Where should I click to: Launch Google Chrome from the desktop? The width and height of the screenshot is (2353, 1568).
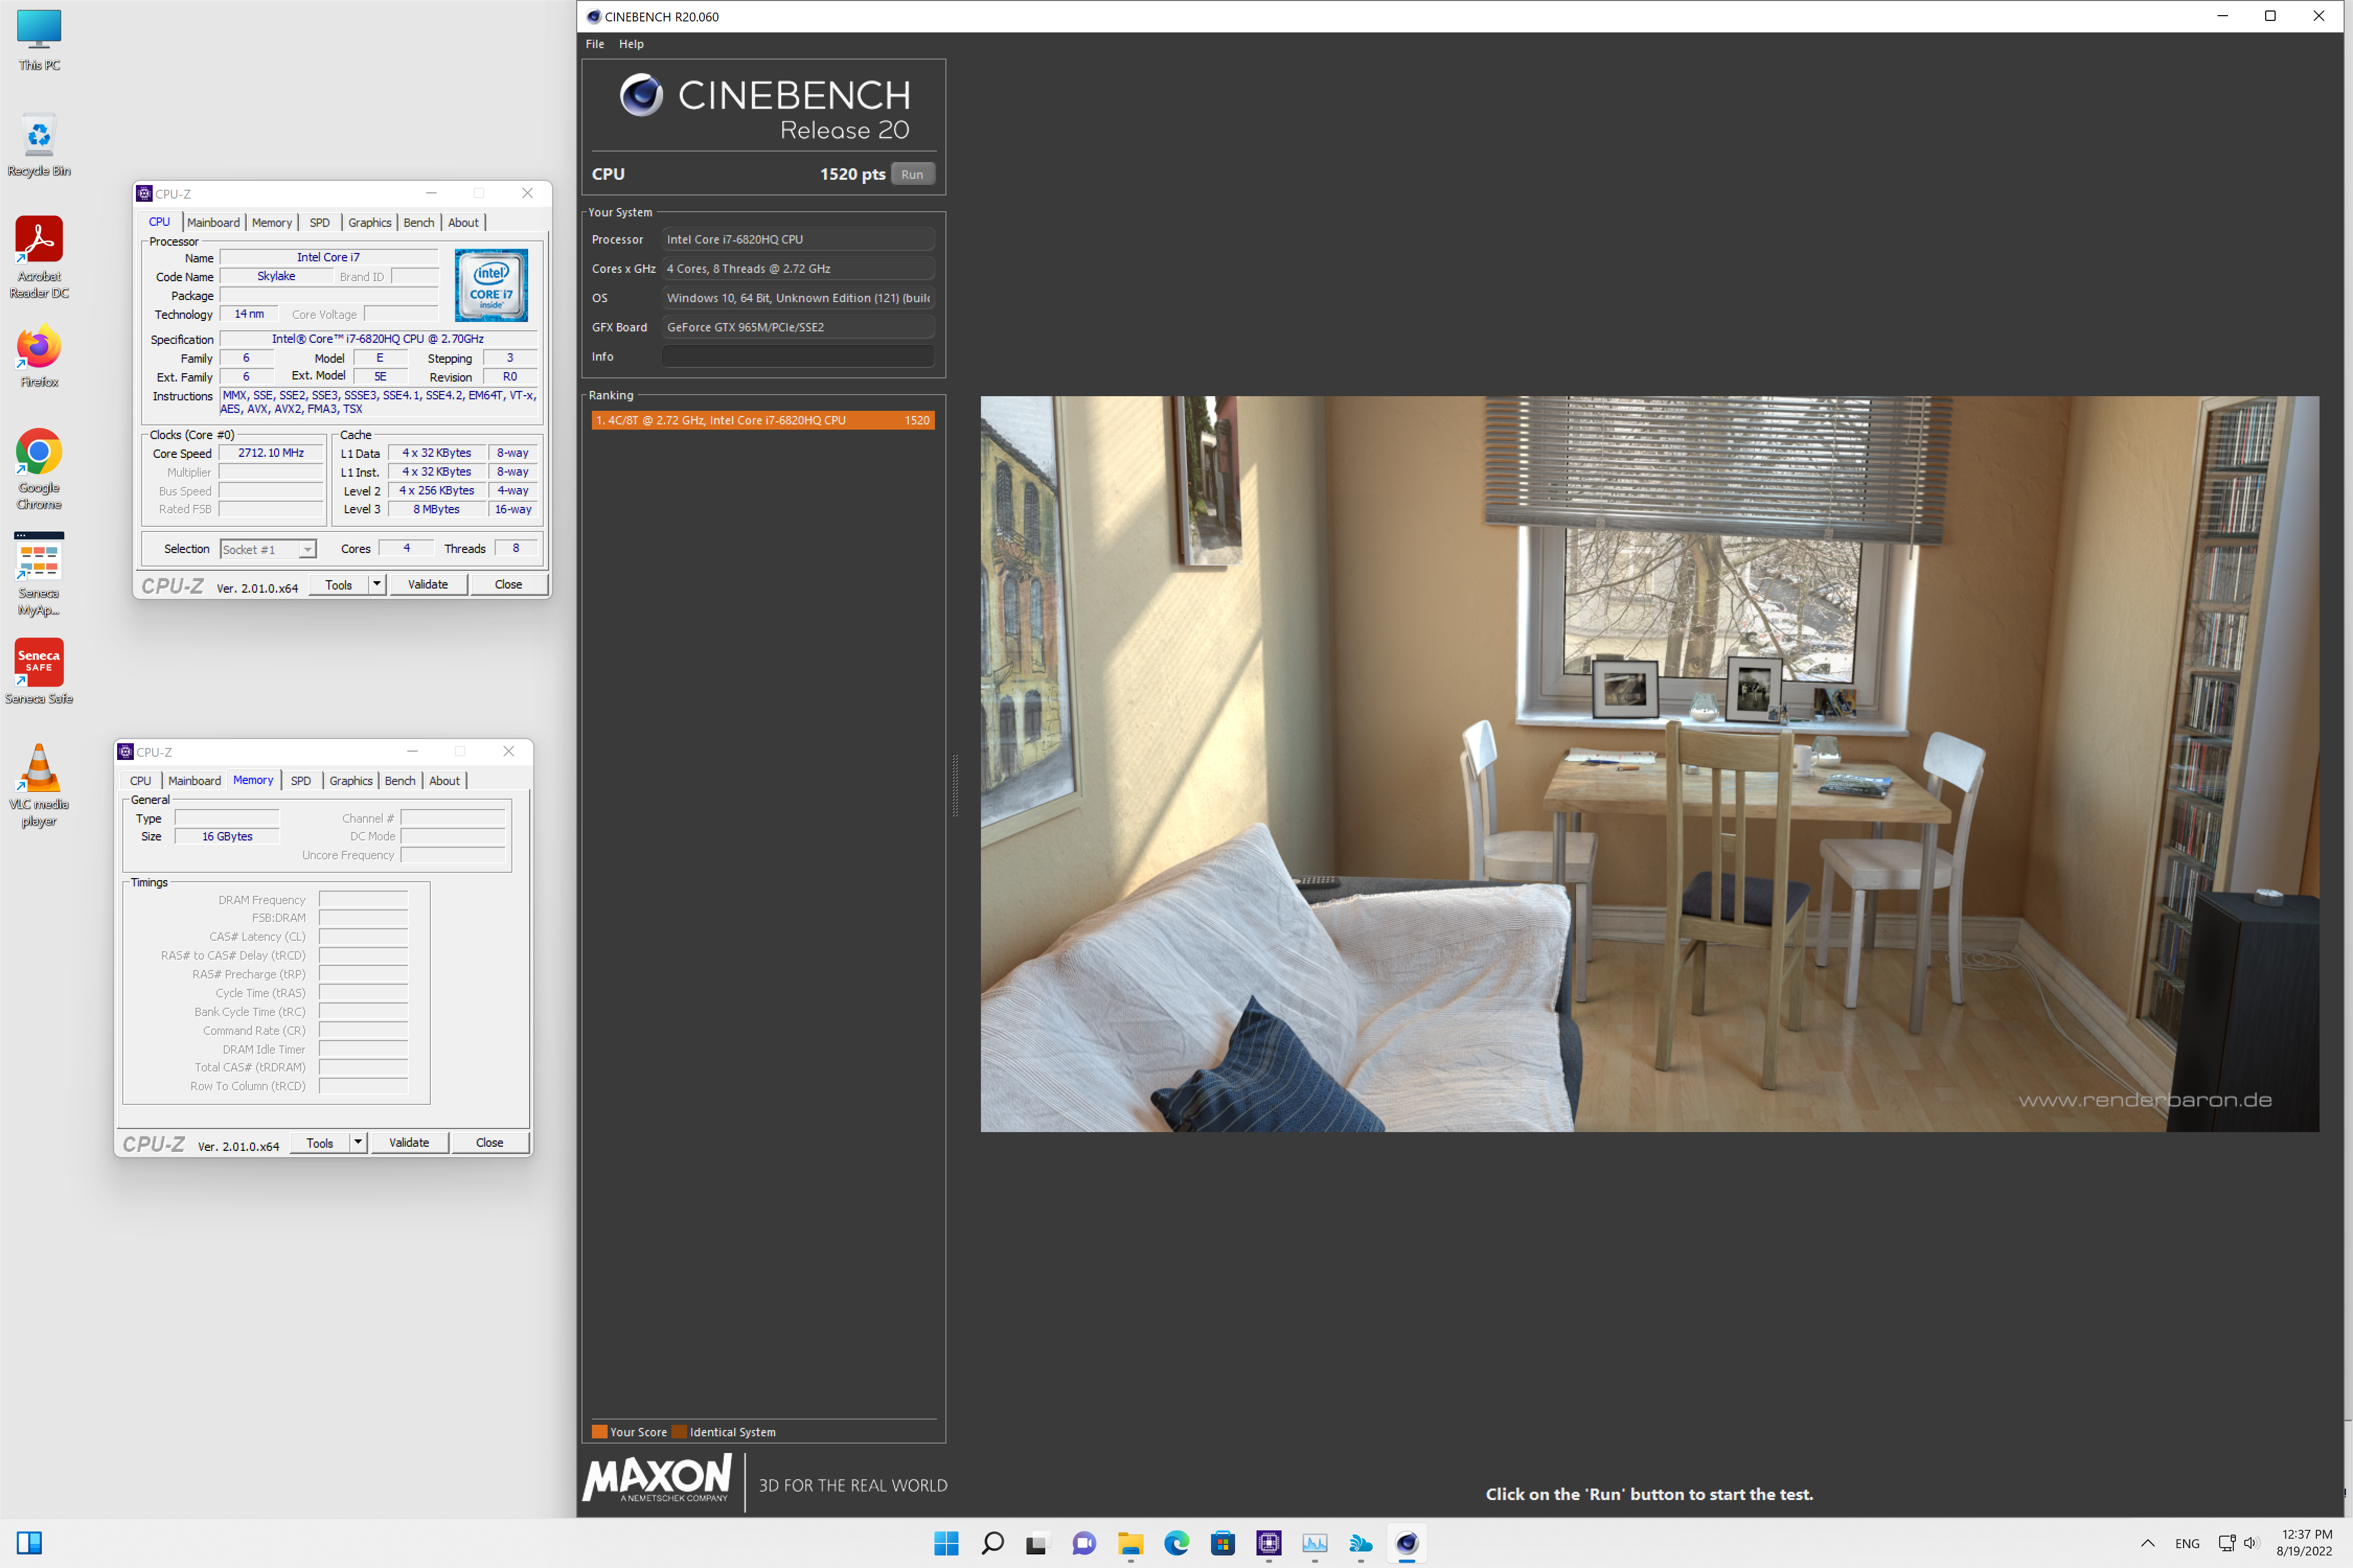pos(39,469)
